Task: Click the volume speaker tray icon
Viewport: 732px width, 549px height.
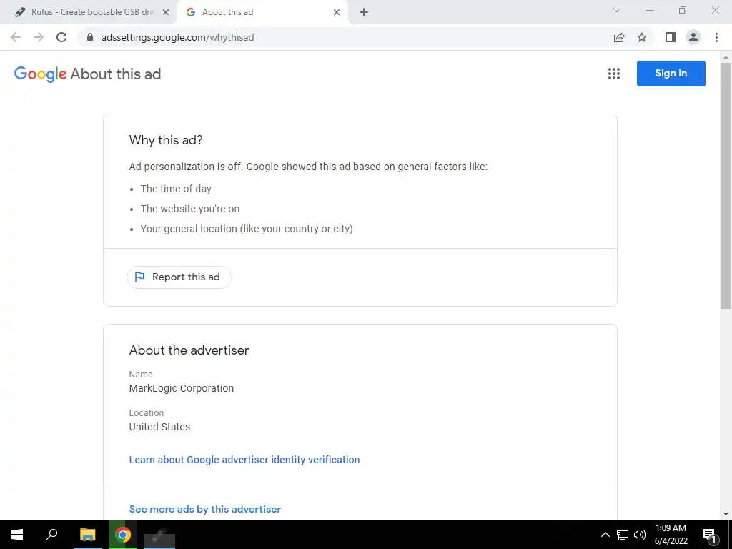Action: point(640,535)
